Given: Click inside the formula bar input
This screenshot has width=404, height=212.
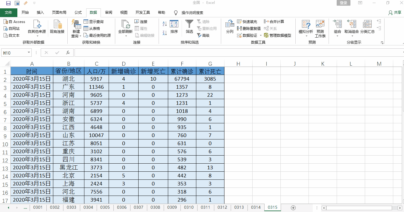Looking at the screenshot, I should point(236,53).
